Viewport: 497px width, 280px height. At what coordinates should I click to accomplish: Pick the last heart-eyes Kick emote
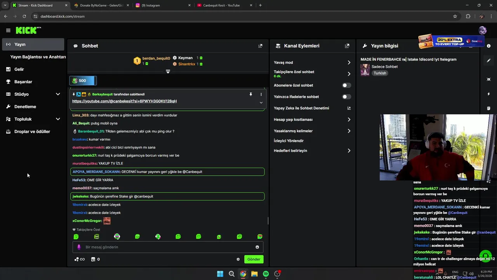tap(260, 236)
